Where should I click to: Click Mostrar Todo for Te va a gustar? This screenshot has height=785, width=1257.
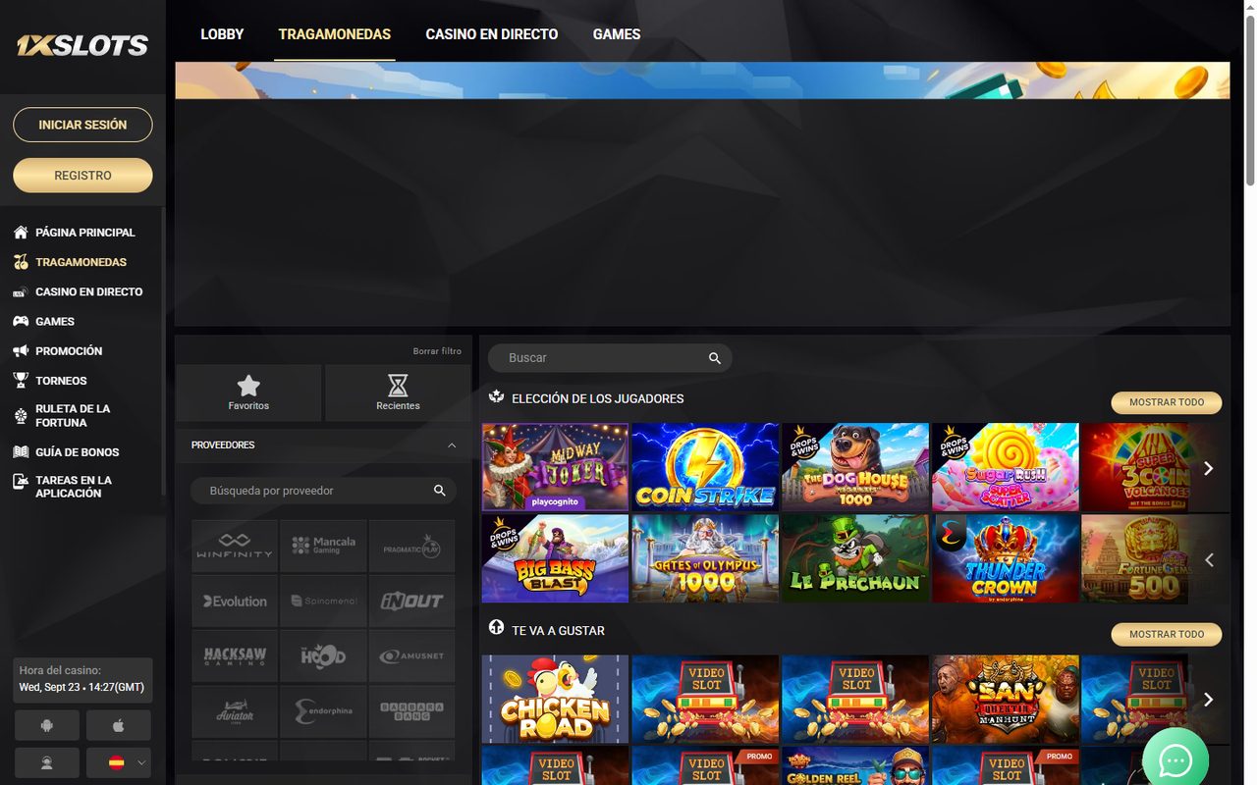click(1167, 634)
